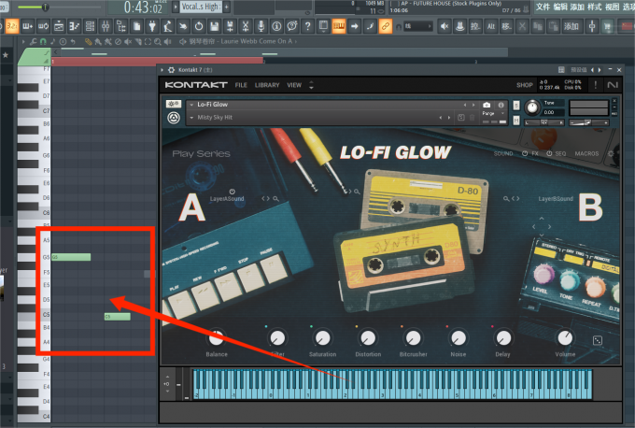Click the master volume slider handle

pos(46,7)
